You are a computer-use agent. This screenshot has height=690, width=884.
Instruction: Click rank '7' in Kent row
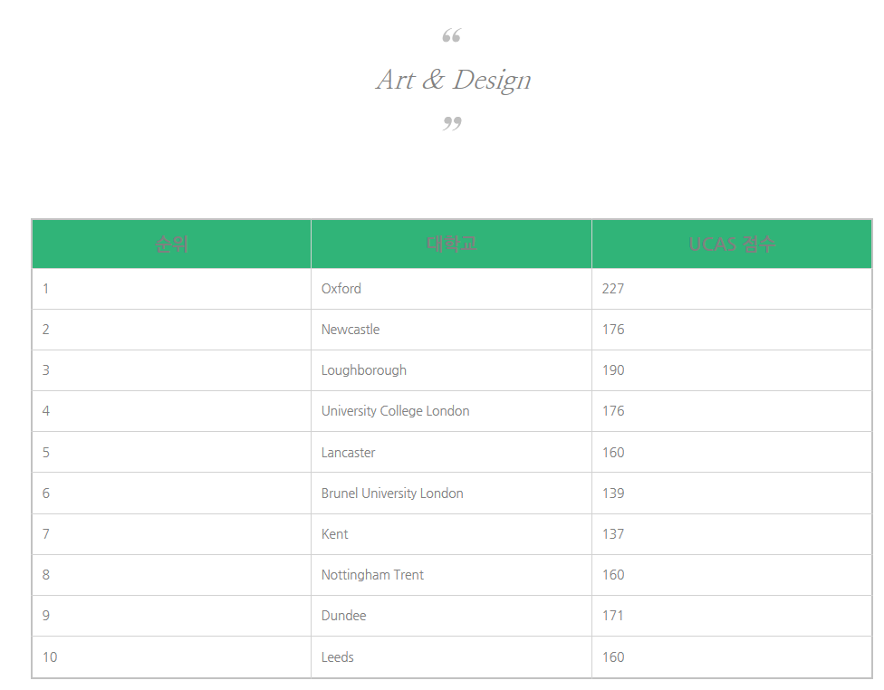point(45,534)
